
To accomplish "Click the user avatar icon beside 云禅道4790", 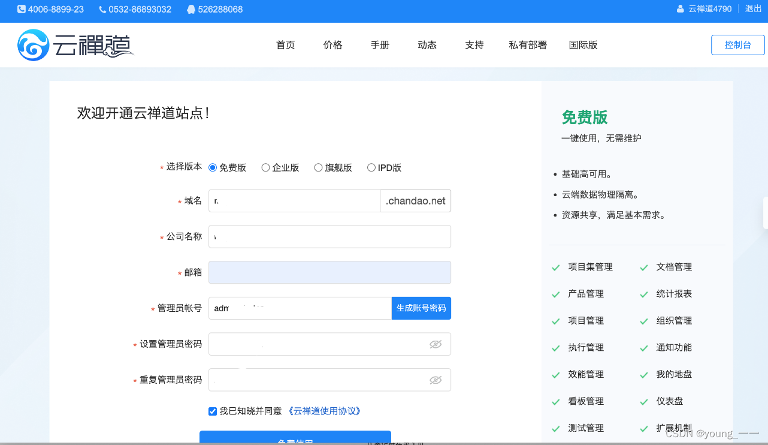I will click(680, 9).
